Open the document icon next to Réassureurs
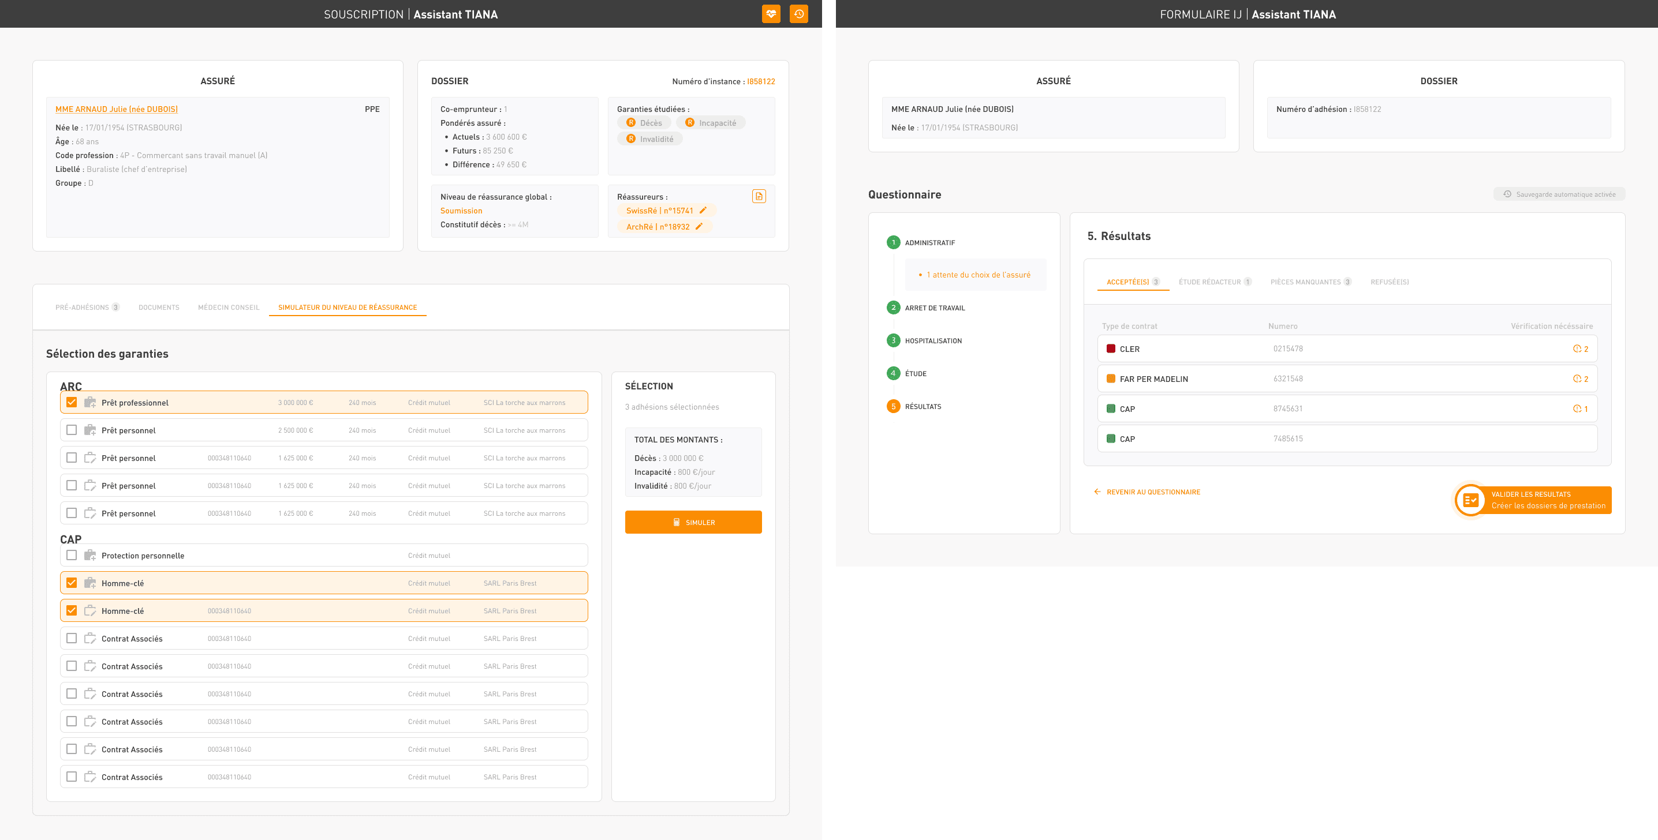The height and width of the screenshot is (840, 1658). tap(759, 197)
